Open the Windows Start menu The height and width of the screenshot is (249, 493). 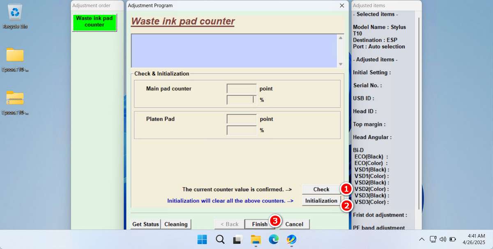pos(202,239)
